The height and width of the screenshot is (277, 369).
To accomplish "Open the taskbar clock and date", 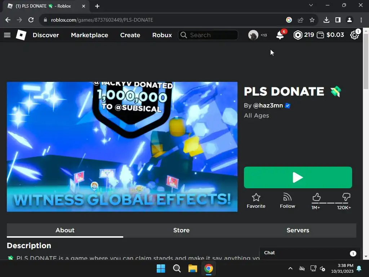I will pyautogui.click(x=342, y=268).
